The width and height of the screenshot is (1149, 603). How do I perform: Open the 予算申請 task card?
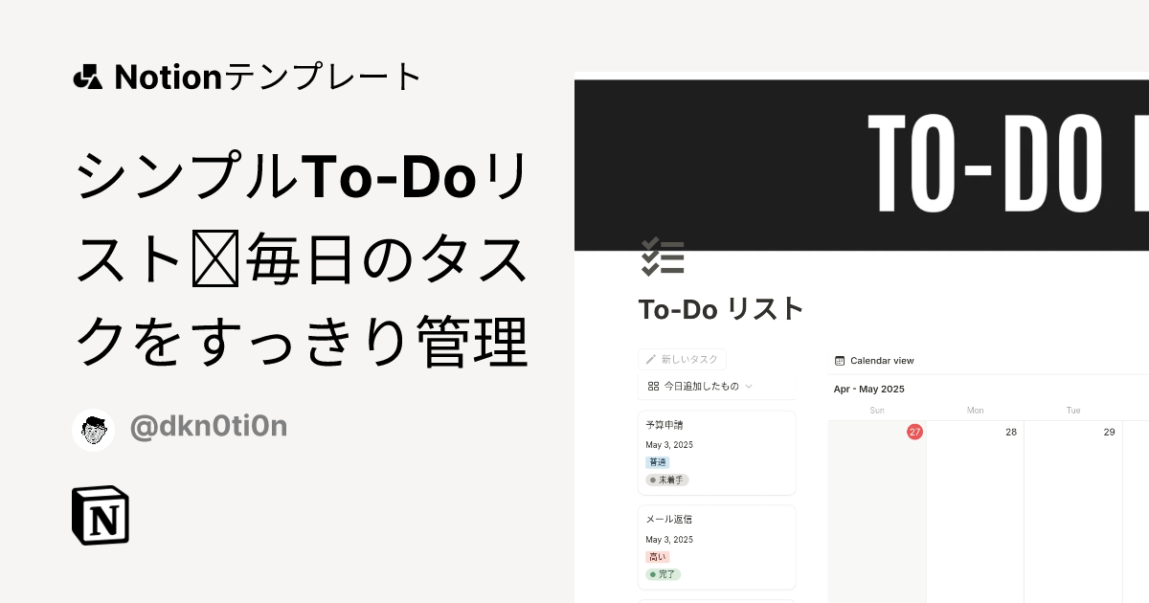point(716,452)
